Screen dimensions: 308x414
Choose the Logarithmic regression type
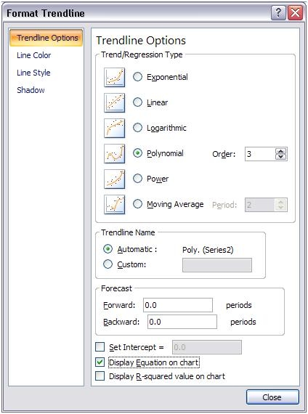[137, 128]
